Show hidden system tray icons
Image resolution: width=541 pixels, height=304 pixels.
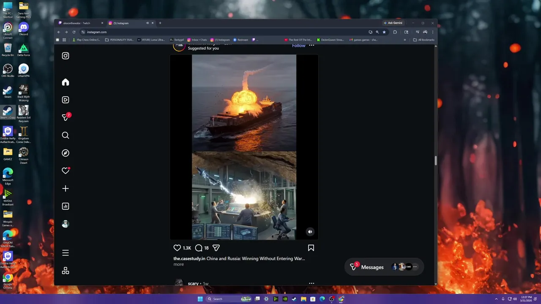[x=497, y=299]
